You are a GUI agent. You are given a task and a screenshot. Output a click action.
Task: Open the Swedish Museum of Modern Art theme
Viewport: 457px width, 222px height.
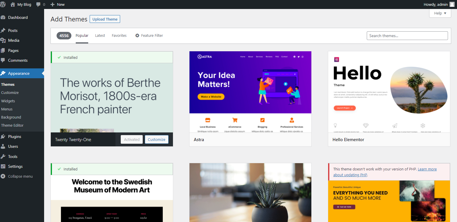pos(112,199)
